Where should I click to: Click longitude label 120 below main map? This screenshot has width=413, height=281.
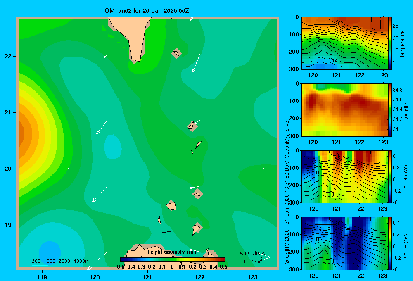[95, 277]
